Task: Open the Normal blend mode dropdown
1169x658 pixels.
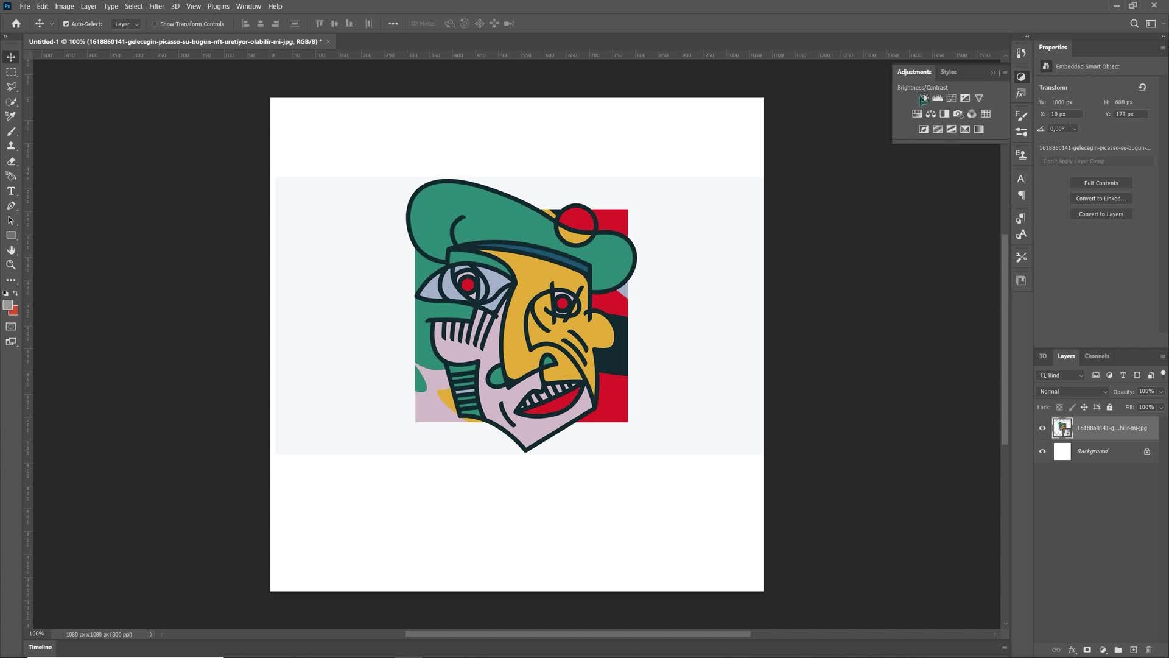Action: (x=1073, y=391)
